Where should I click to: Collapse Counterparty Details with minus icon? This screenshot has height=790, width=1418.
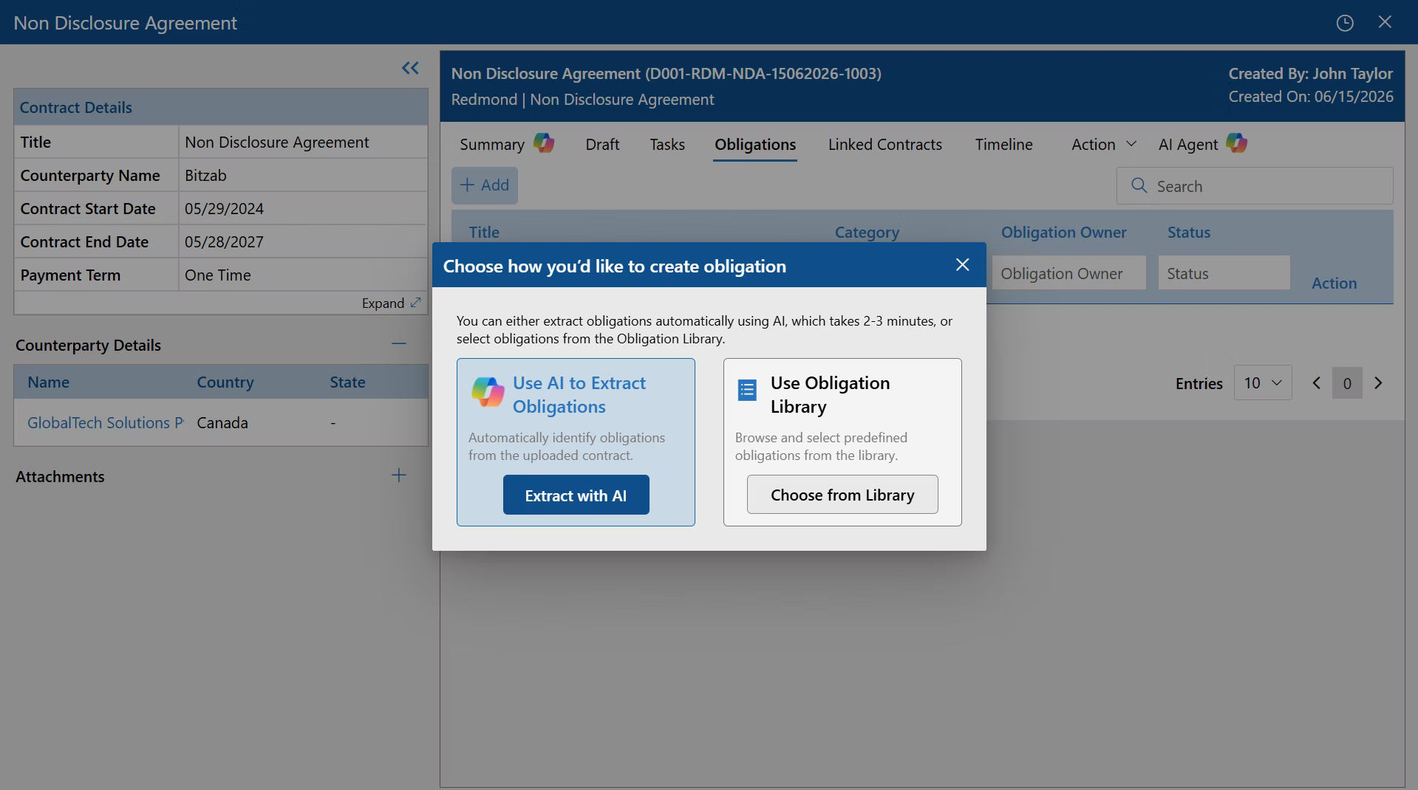click(x=399, y=343)
